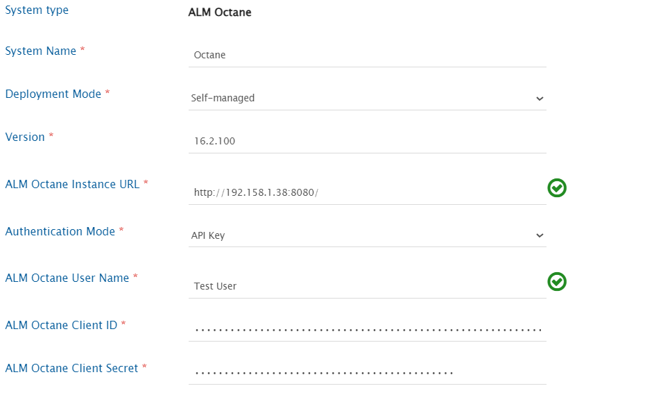Click the ALM Octane Client Secret label
The image size is (645, 402).
click(72, 368)
